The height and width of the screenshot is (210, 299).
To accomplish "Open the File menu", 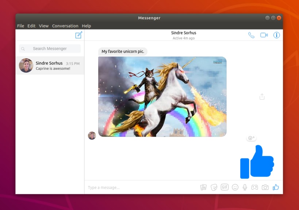I will tap(20, 26).
